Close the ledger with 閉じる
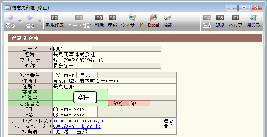Screen dimensions: 267x137 [x=253, y=21]
